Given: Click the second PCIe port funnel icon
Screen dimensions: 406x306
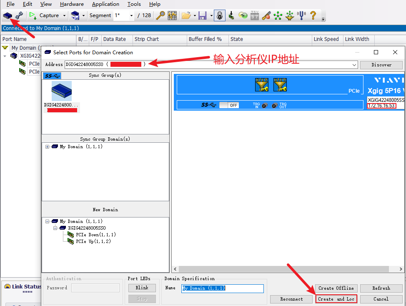Looking at the screenshot, I should (x=280, y=85).
